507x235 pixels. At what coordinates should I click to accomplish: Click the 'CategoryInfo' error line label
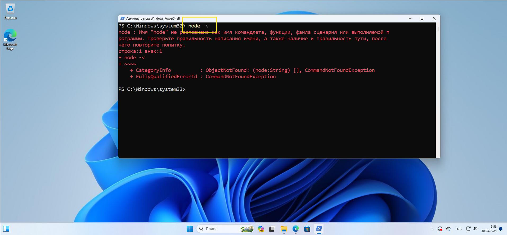[153, 70]
